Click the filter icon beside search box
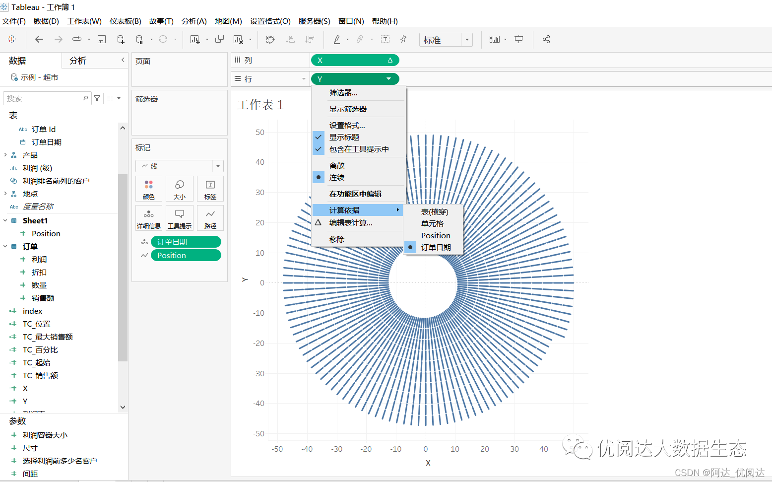Viewport: 772px width, 482px height. [97, 98]
